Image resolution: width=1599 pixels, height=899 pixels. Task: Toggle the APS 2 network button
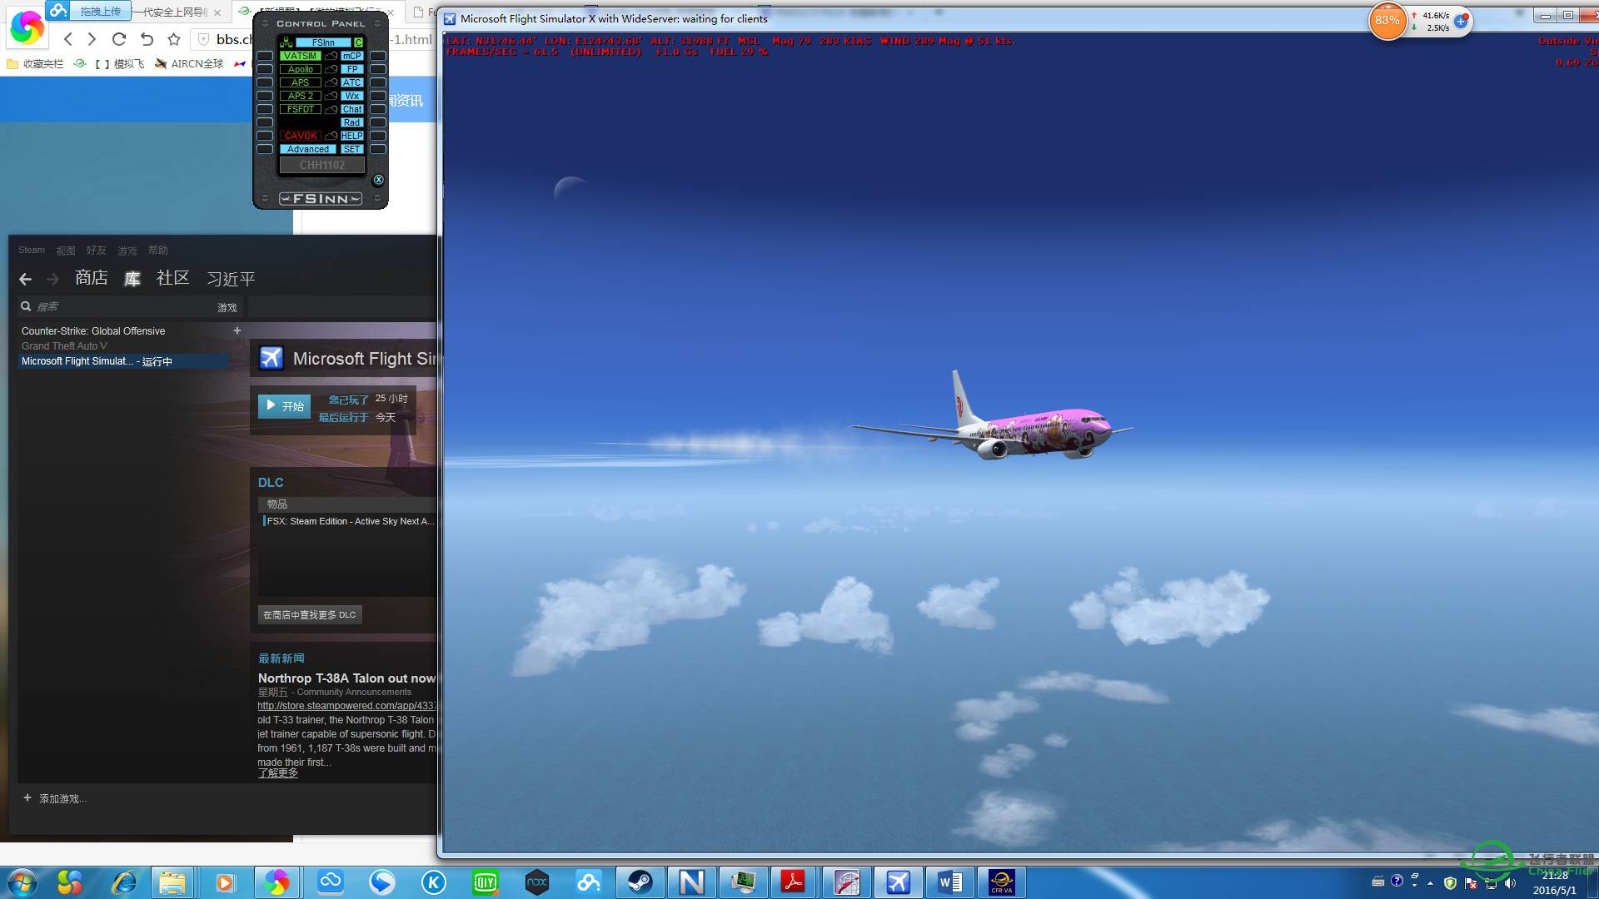pos(300,96)
